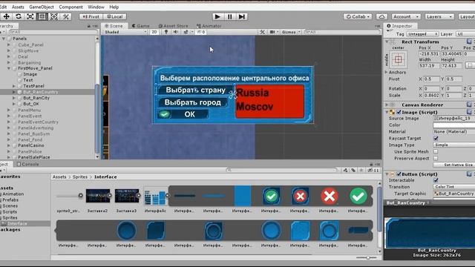Collapse the FirstMove_Panel tree node
The image size is (475, 267).
tap(9, 68)
